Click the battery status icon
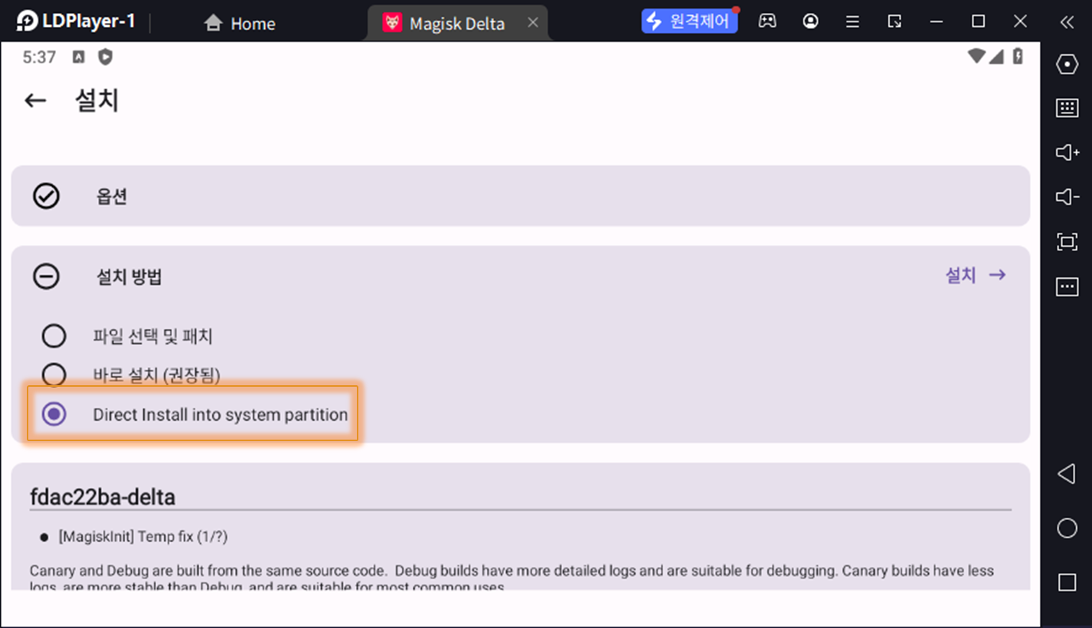Screen dimensions: 1092x628 pos(1018,56)
